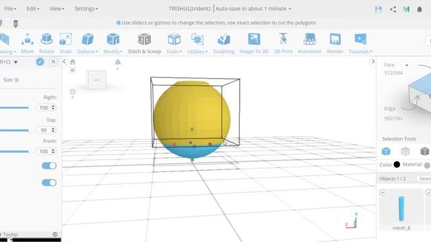Click the XYZ axis gizmo
This screenshot has width=431, height=242.
[352, 220]
